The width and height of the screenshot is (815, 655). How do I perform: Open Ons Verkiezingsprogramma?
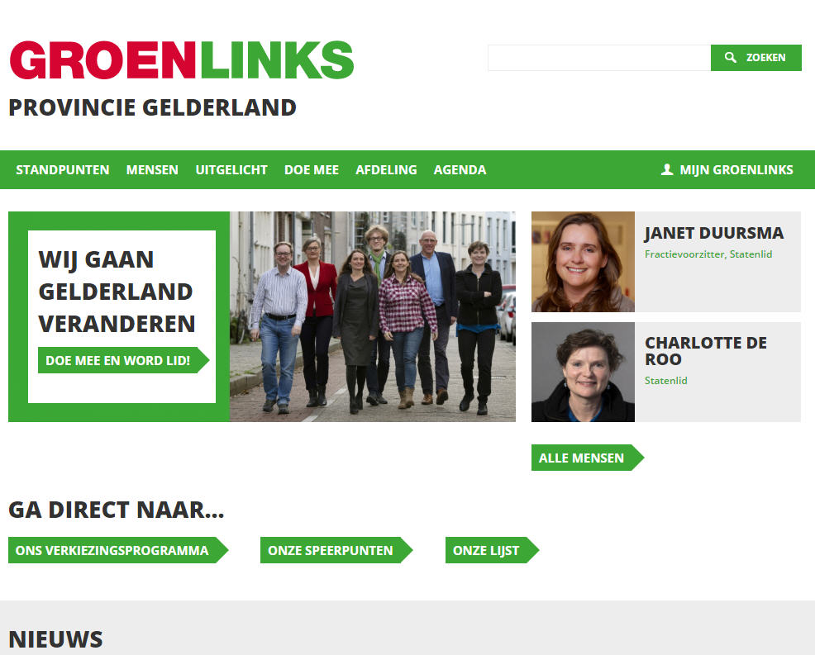coord(118,550)
